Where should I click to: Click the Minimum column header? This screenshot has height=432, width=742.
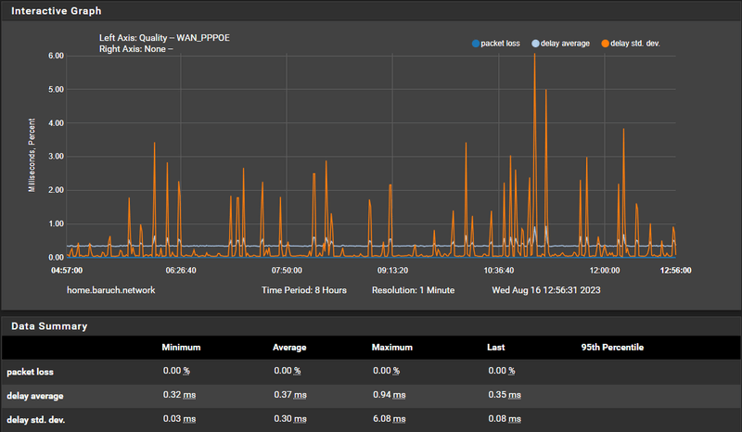[x=181, y=348]
